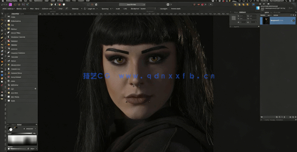
Task: Click the Transform anchor point selector
Action: 234,18
